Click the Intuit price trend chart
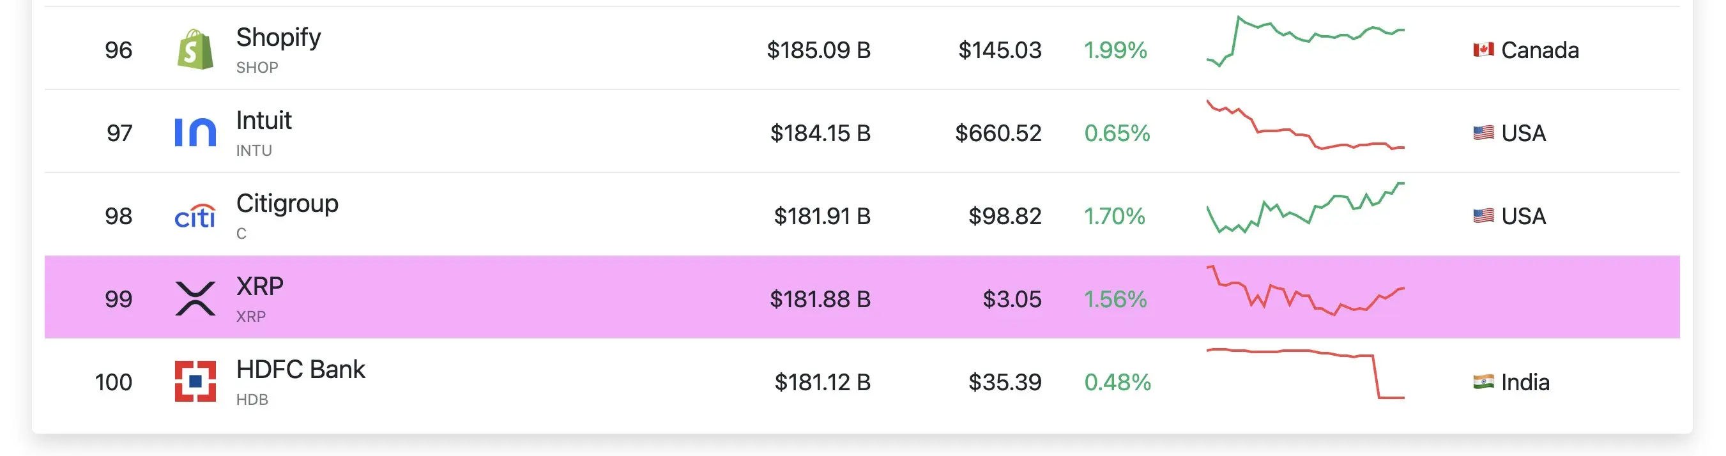Viewport: 1726px width, 456px height. click(x=1305, y=125)
